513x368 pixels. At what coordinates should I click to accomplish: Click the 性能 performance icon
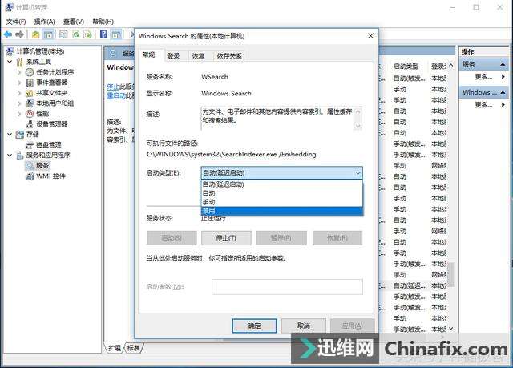[30, 114]
